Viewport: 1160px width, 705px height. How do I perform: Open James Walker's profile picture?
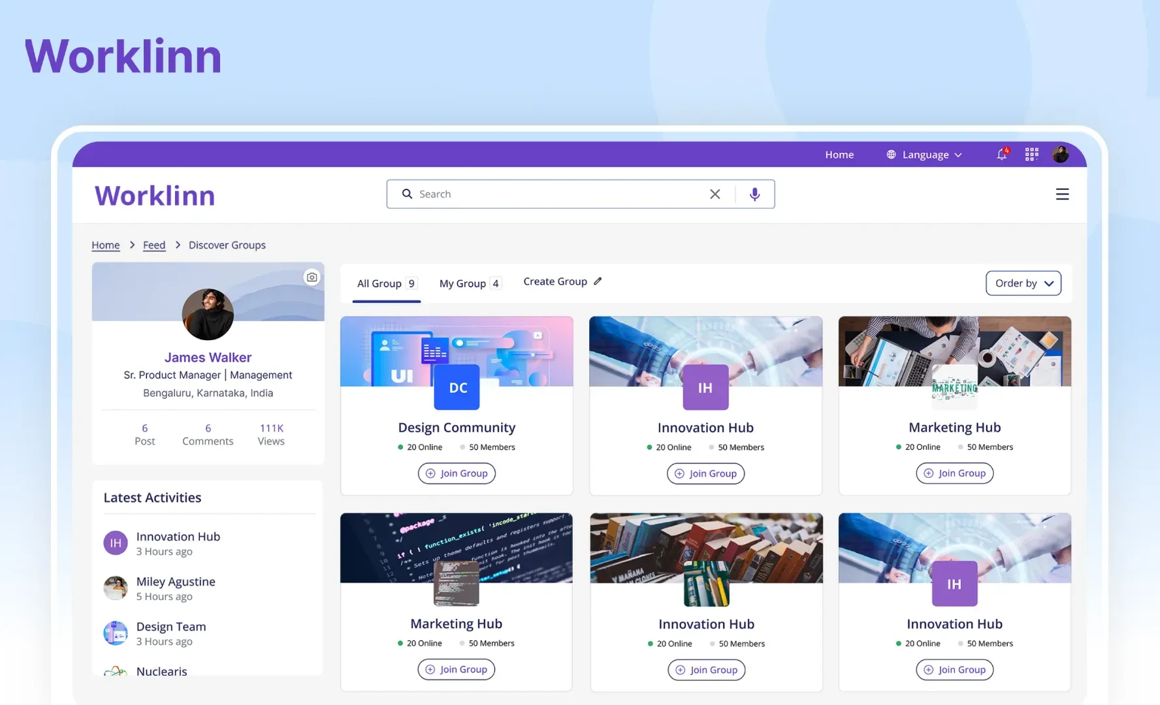pyautogui.click(x=208, y=315)
